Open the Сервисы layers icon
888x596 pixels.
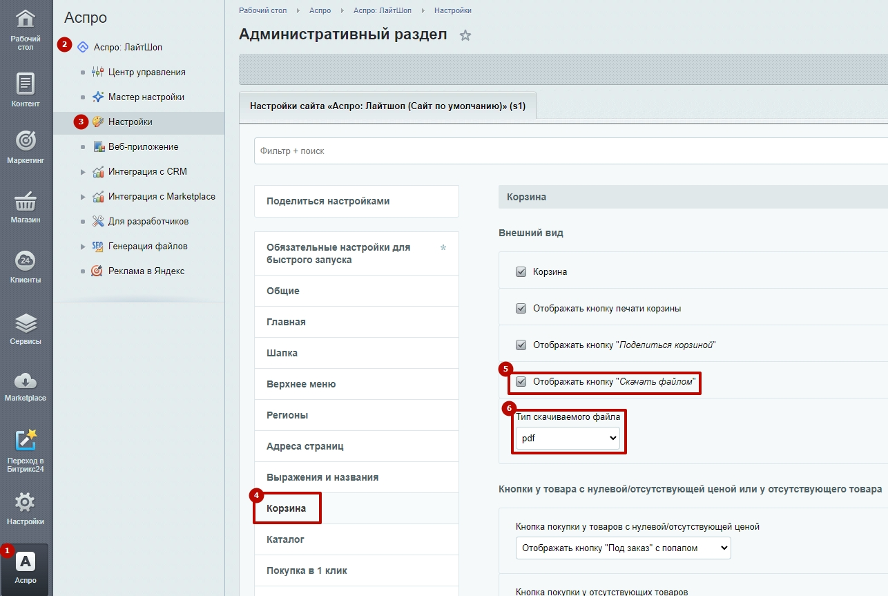point(26,323)
